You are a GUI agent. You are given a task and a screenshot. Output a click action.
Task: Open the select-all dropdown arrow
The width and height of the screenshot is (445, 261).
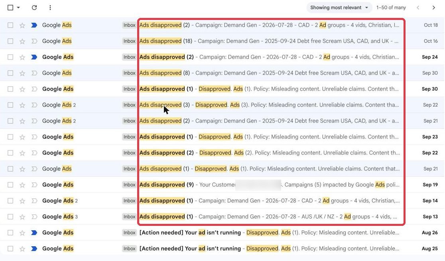pos(18,8)
